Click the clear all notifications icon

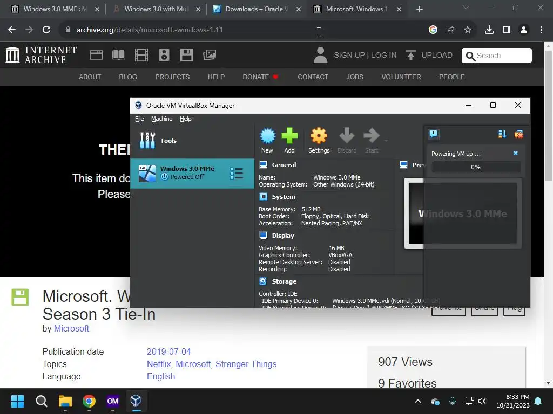pos(518,134)
